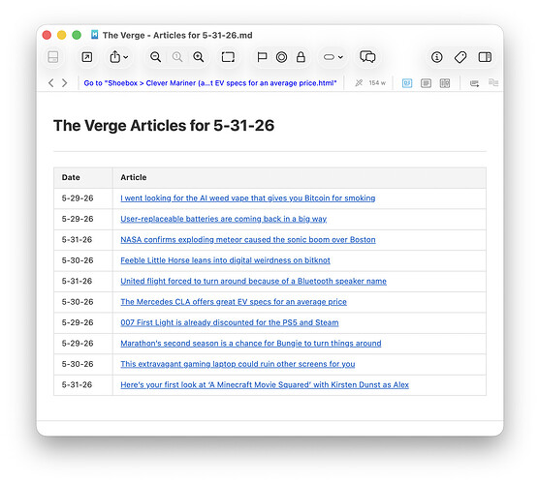Click date 5-30-26 in the gaming laptop row
The image size is (539, 484).
tap(78, 364)
